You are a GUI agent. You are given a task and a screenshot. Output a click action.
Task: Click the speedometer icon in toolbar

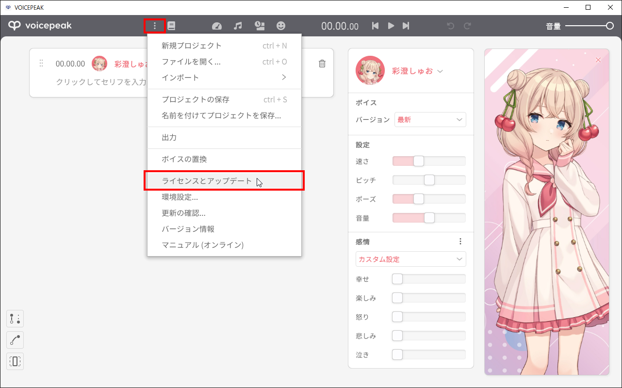(x=217, y=26)
